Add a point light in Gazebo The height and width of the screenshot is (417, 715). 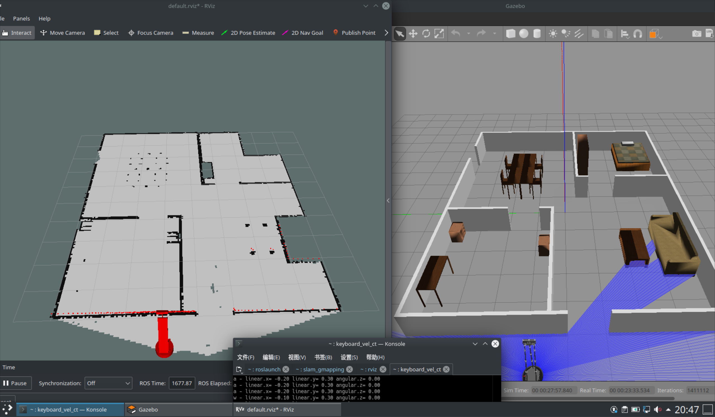553,34
